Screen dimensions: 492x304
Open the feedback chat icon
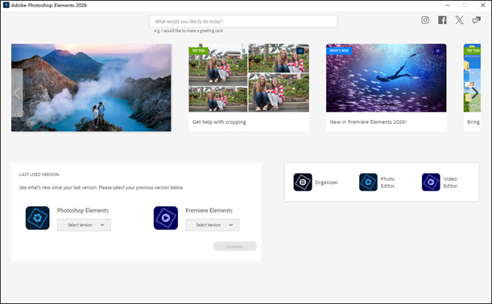click(x=477, y=20)
